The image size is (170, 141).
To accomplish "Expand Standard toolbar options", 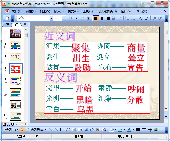I will coord(13,19).
